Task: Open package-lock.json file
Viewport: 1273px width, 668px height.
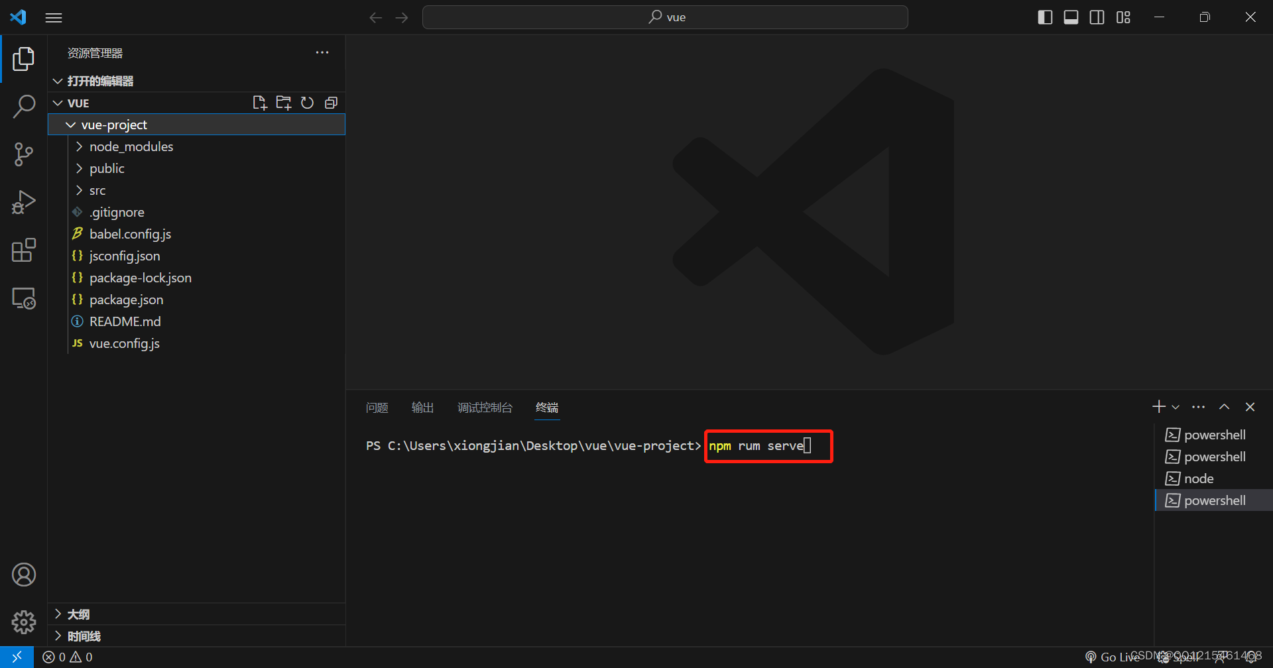Action: point(197,278)
